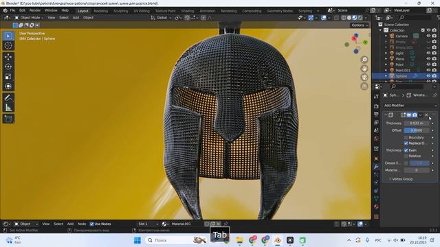This screenshot has width=440, height=247.
Task: Select the Transform tool
Action: click(8, 86)
